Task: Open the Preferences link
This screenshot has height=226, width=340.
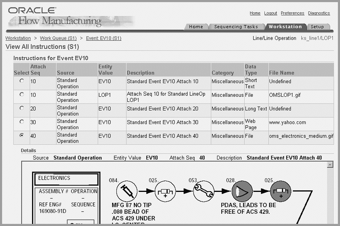Action: (293, 13)
